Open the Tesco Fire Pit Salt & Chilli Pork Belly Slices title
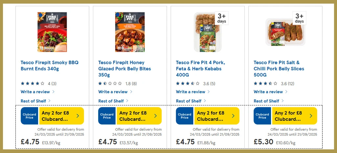This screenshot has width=337, height=153. (x=279, y=66)
